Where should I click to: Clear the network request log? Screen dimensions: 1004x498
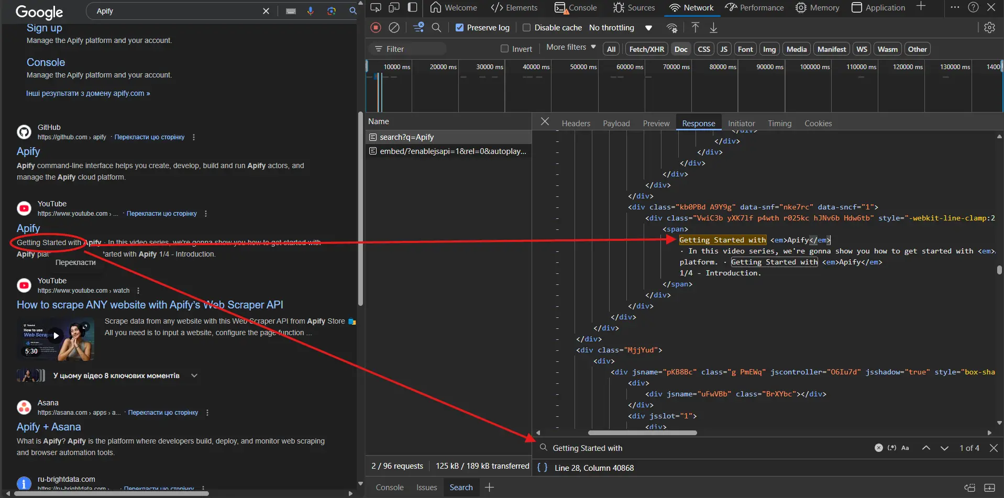[x=394, y=28]
